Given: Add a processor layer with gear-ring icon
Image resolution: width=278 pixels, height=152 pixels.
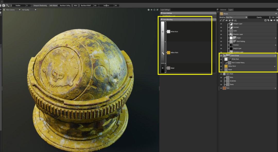Looking at the screenshot, I should tap(232, 20).
